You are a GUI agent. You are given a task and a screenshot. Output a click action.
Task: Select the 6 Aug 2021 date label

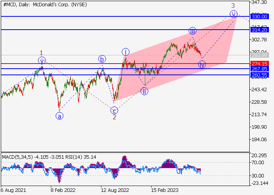pos(13,190)
